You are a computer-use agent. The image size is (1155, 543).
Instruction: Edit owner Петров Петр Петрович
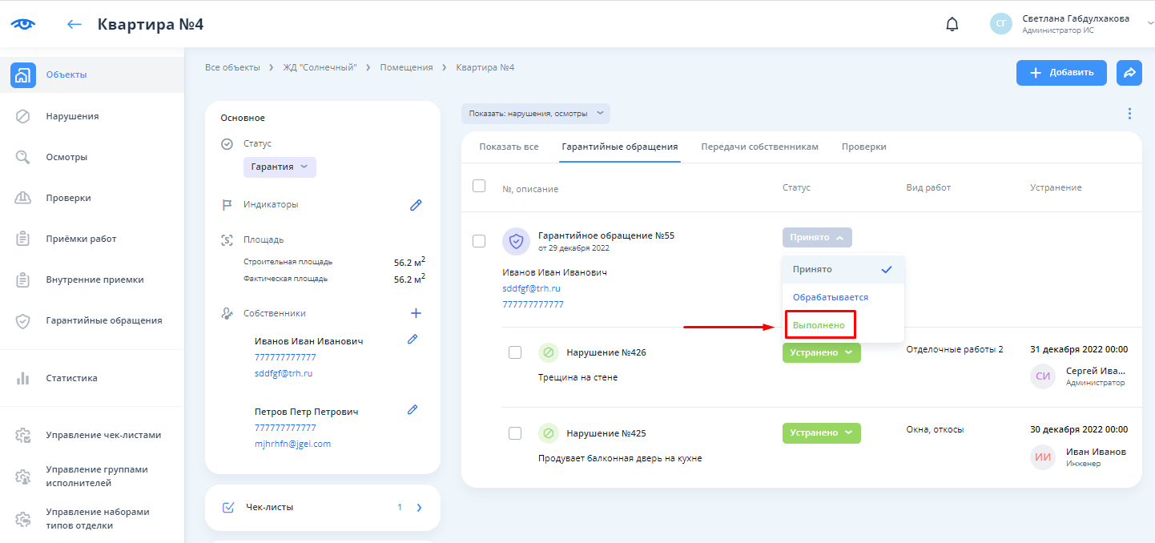pyautogui.click(x=412, y=409)
